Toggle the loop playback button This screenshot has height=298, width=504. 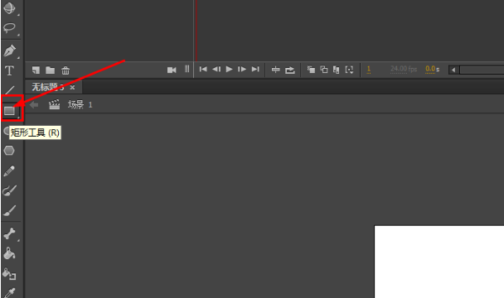(289, 70)
